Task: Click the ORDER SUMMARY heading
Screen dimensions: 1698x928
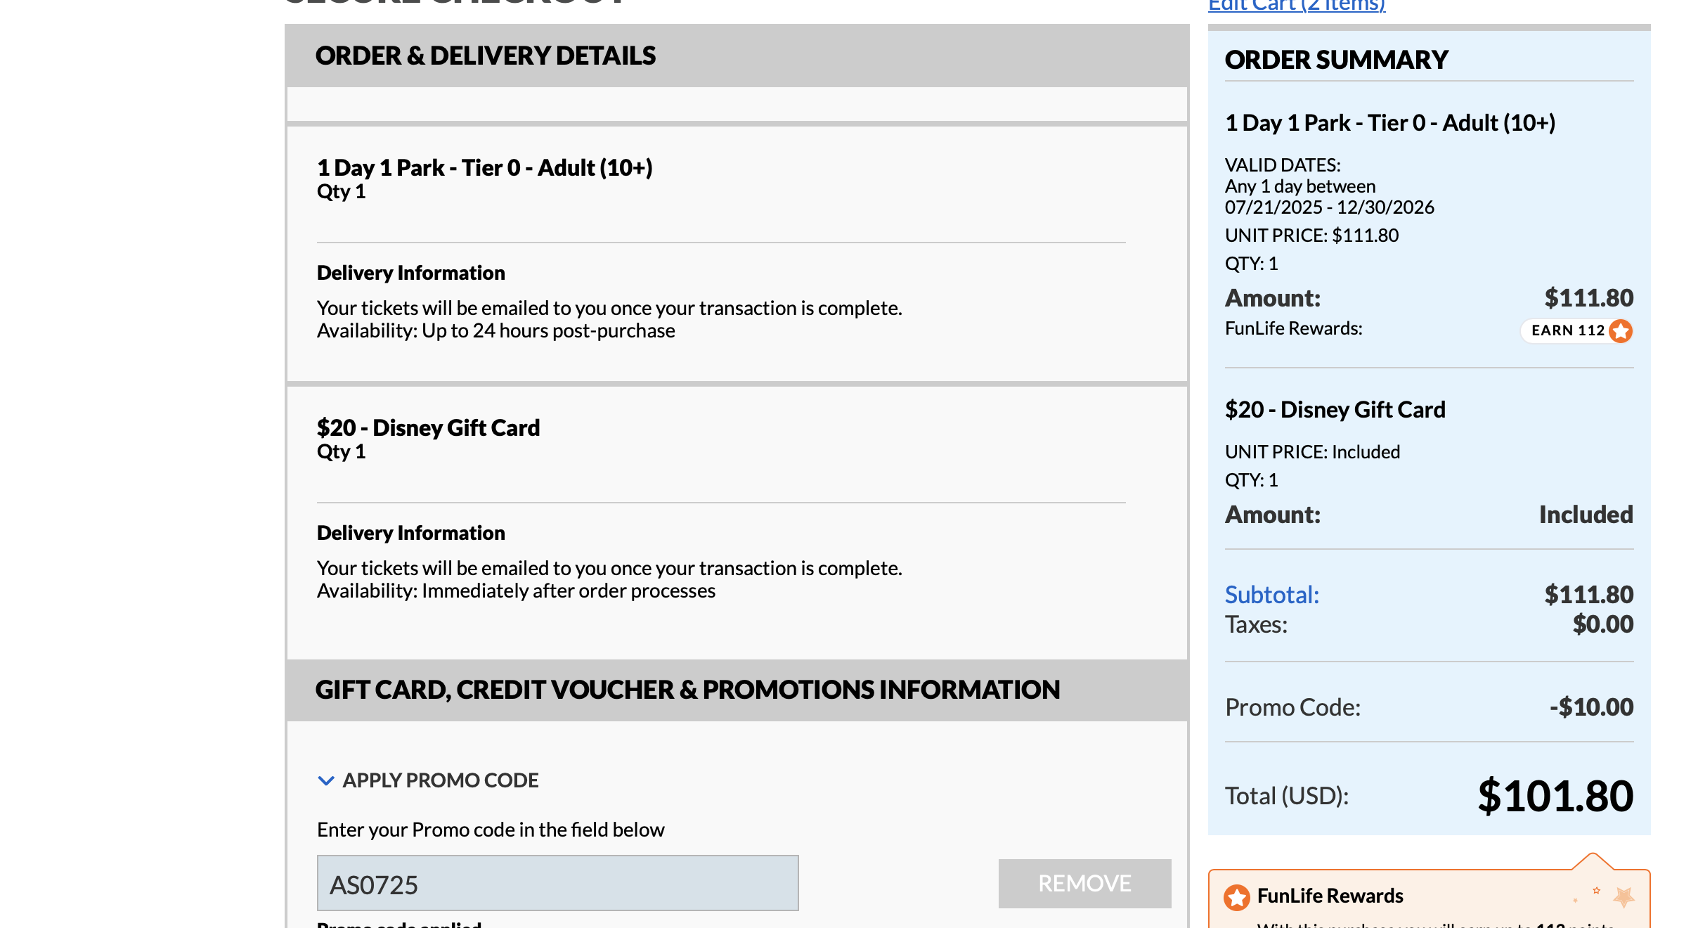Action: point(1336,60)
